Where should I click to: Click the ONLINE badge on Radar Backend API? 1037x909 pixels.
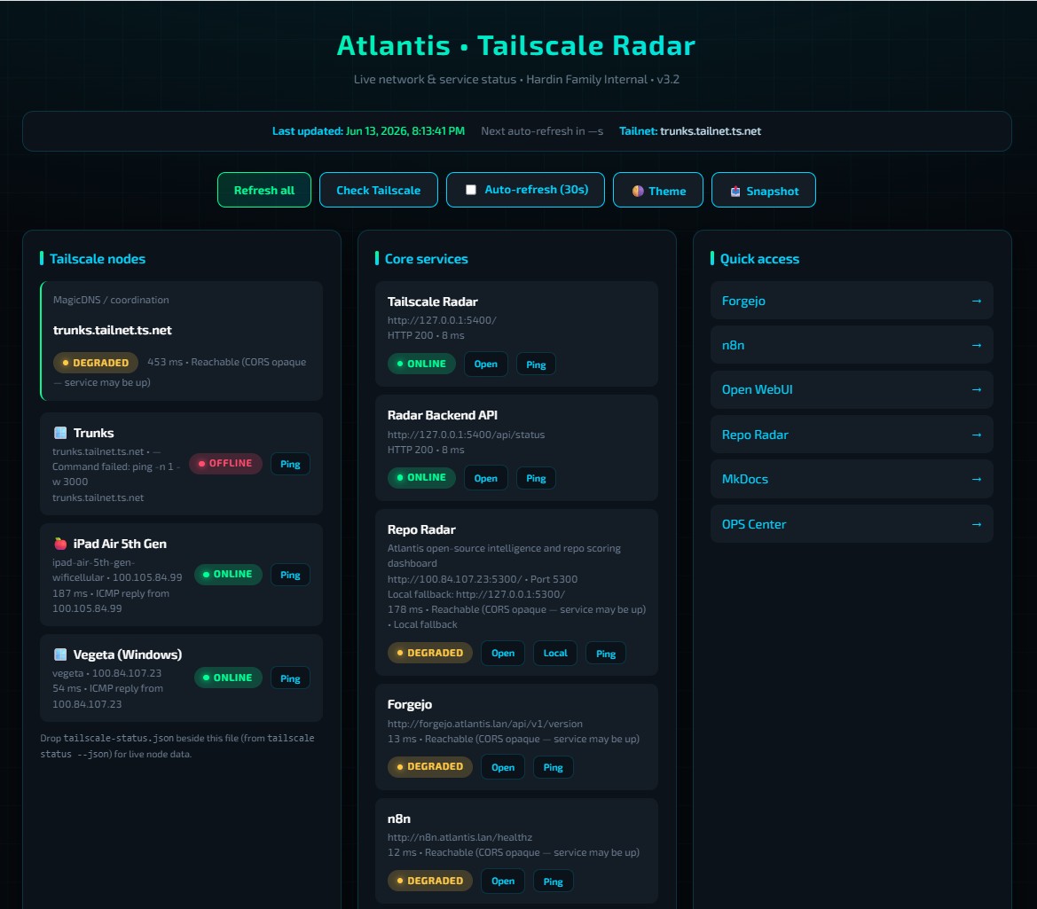pyautogui.click(x=421, y=477)
